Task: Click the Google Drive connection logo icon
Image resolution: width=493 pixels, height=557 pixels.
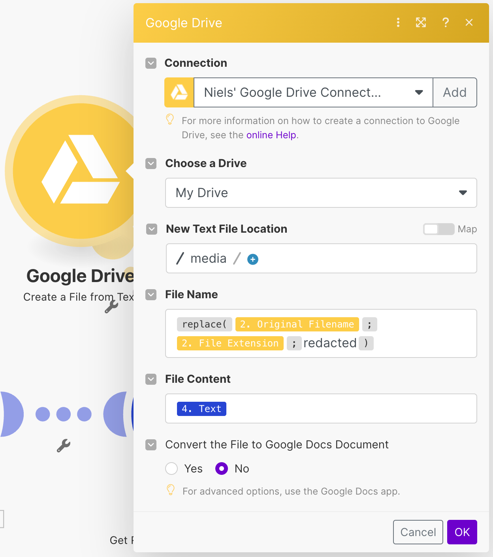Action: coord(179,92)
